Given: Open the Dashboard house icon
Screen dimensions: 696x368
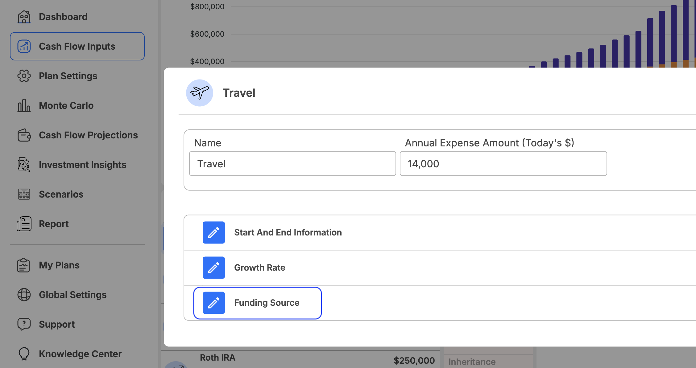Looking at the screenshot, I should pyautogui.click(x=24, y=17).
